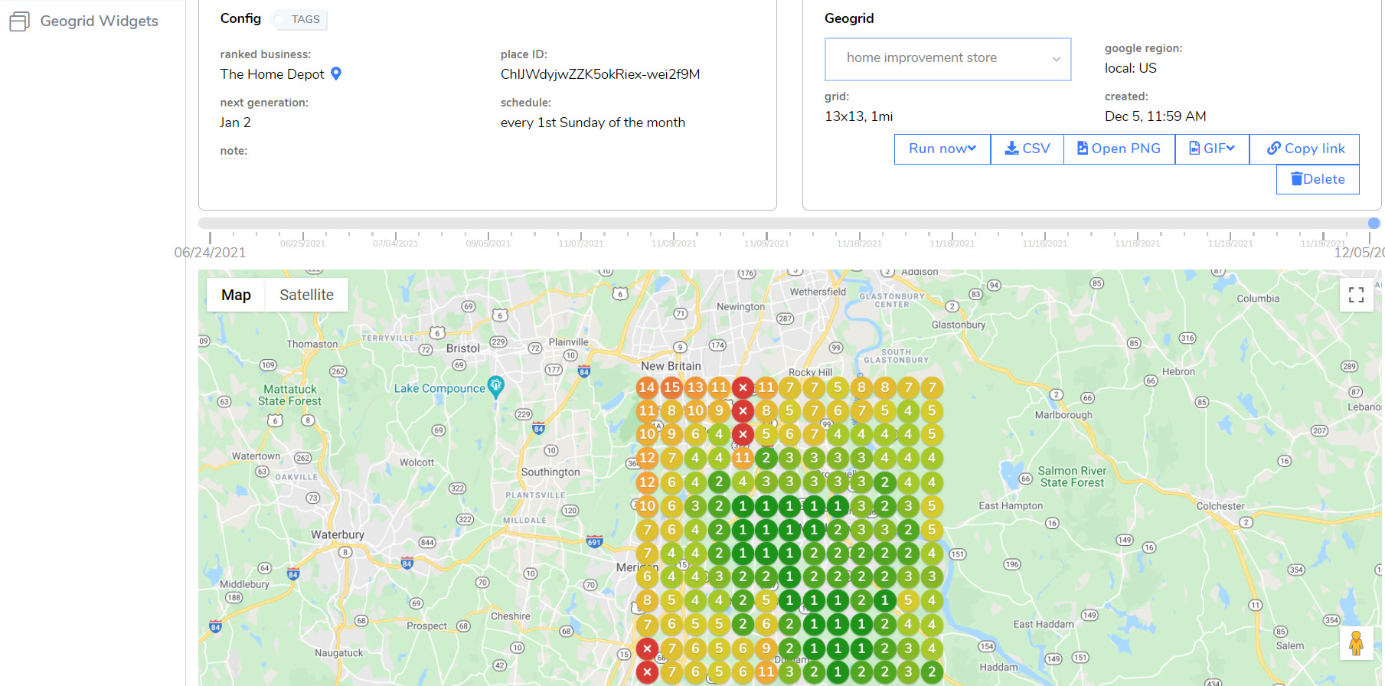
Task: Click The Home Depot business name
Action: [273, 74]
